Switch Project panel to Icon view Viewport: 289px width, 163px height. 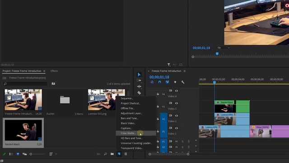point(18,154)
